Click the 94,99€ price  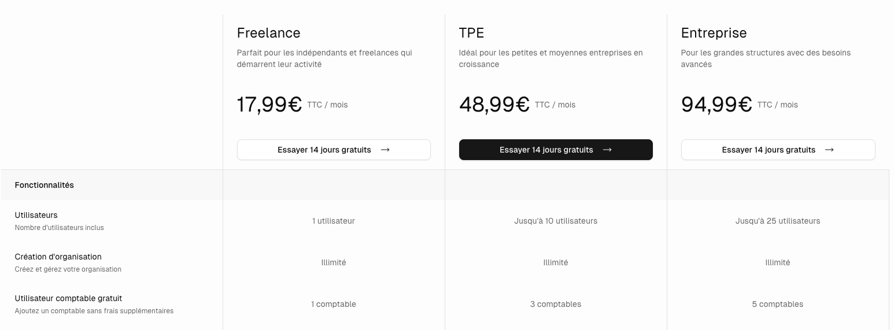tap(716, 105)
